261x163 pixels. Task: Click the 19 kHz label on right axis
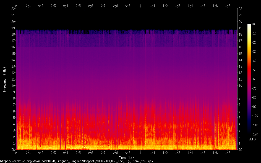240,28
